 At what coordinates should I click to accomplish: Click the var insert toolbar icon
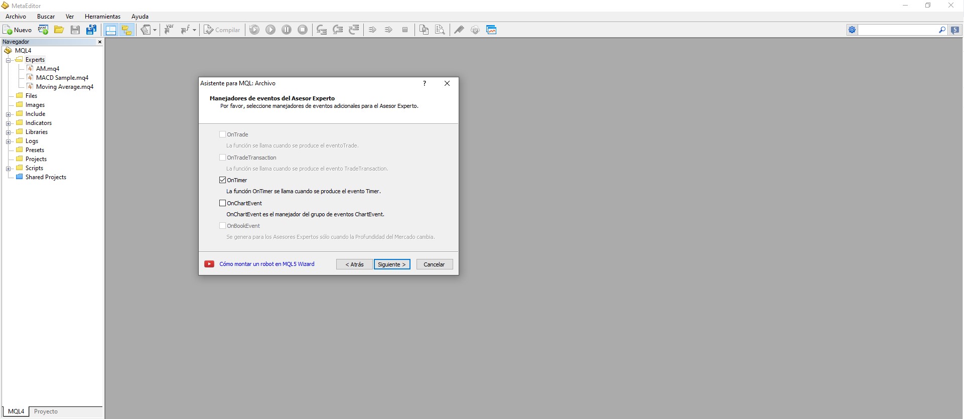click(x=169, y=30)
